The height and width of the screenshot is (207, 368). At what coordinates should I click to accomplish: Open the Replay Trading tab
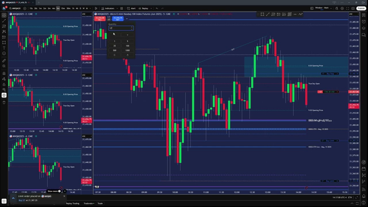point(72,203)
